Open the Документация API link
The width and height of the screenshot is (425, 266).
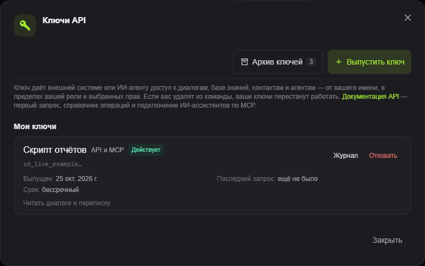tap(370, 97)
